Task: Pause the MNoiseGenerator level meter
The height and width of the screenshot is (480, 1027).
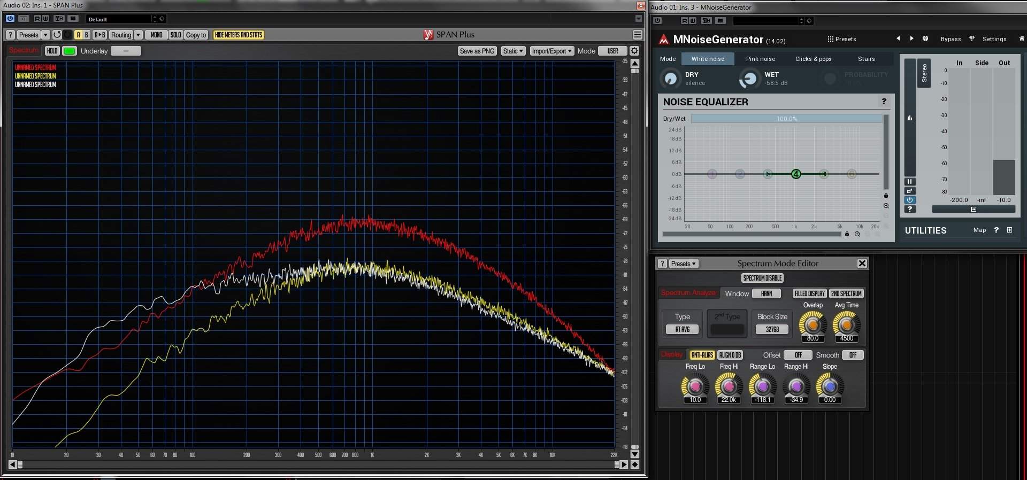Action: [909, 182]
